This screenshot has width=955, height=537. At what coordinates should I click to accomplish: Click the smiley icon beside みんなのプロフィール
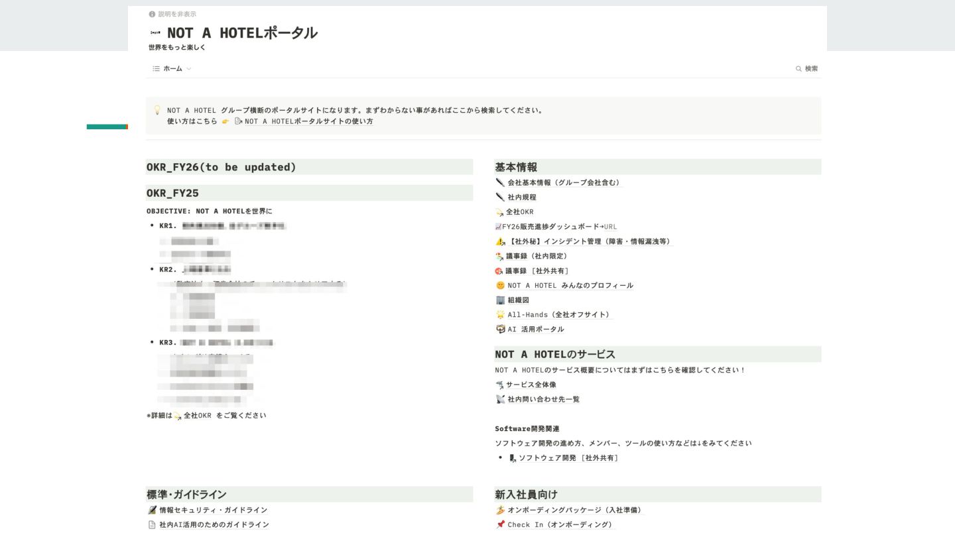pyautogui.click(x=500, y=286)
